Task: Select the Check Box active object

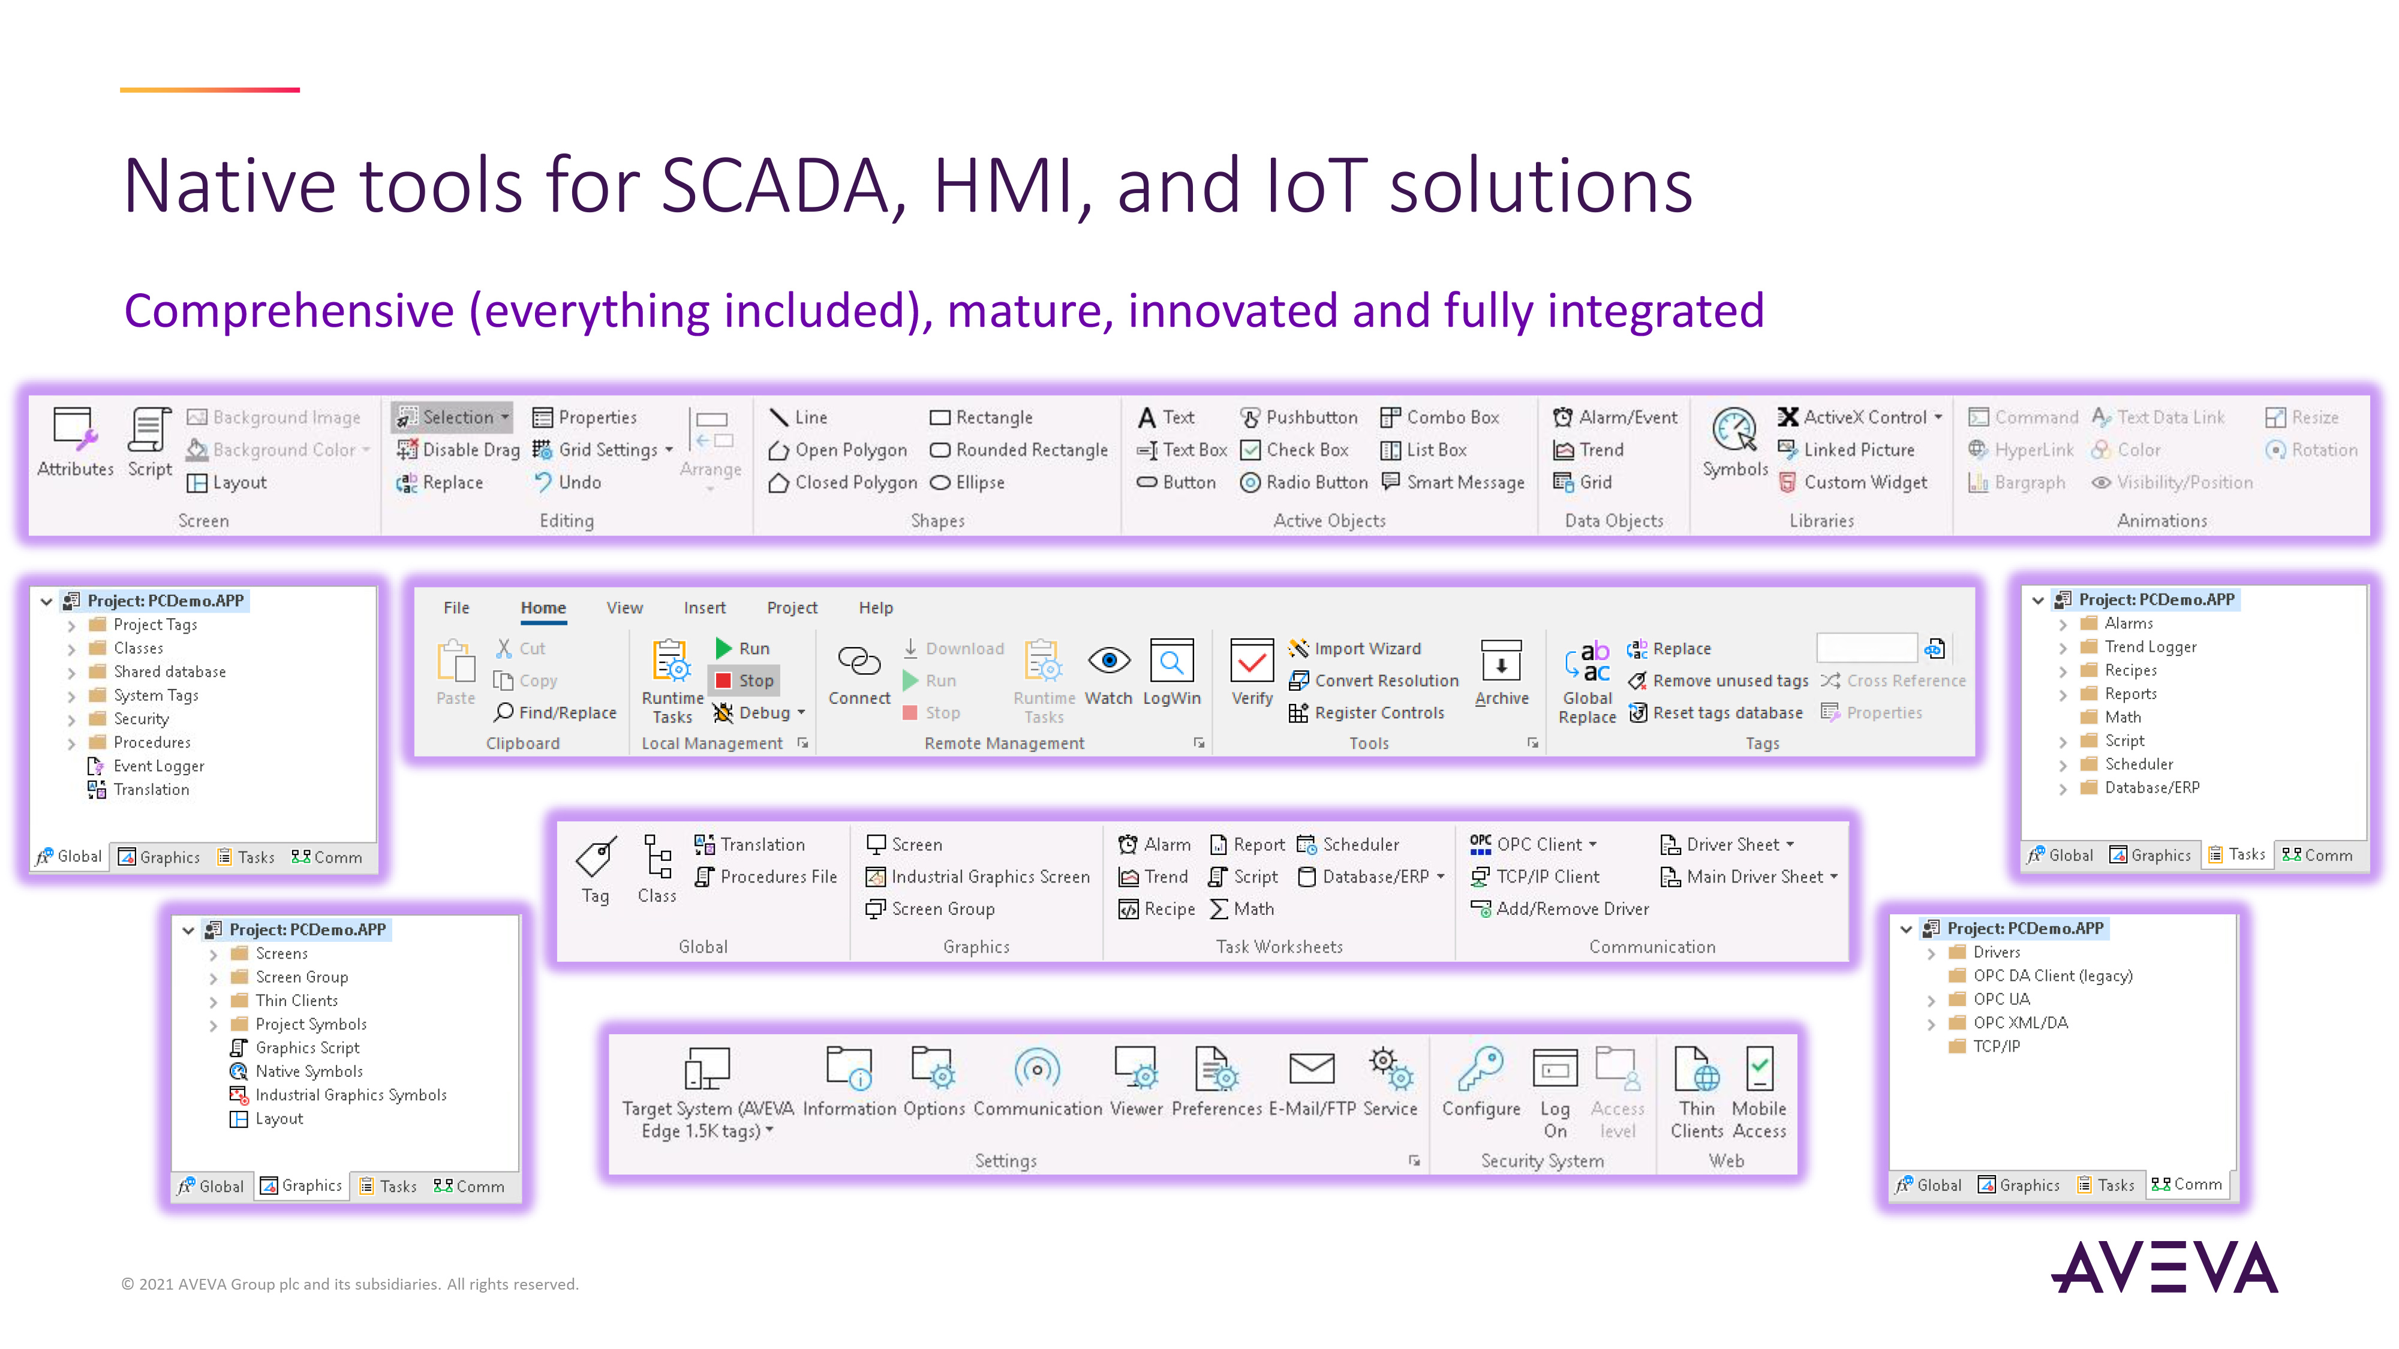Action: click(1295, 450)
